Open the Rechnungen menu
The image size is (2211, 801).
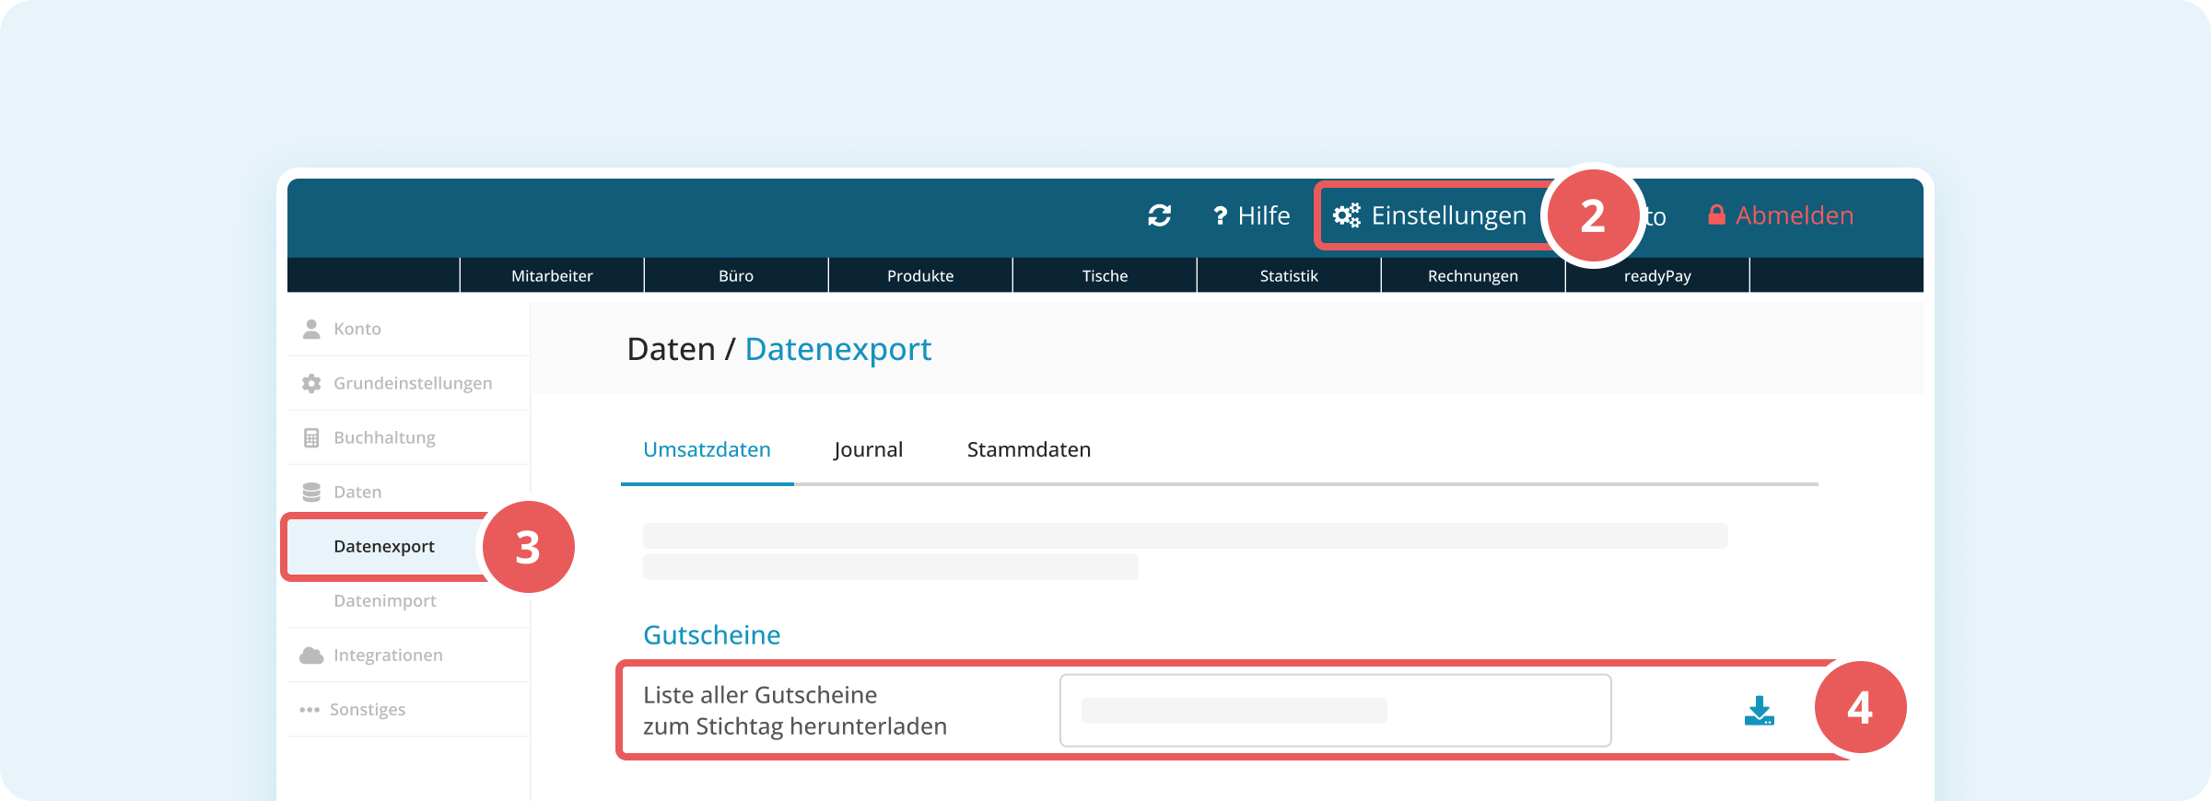[x=1473, y=275]
